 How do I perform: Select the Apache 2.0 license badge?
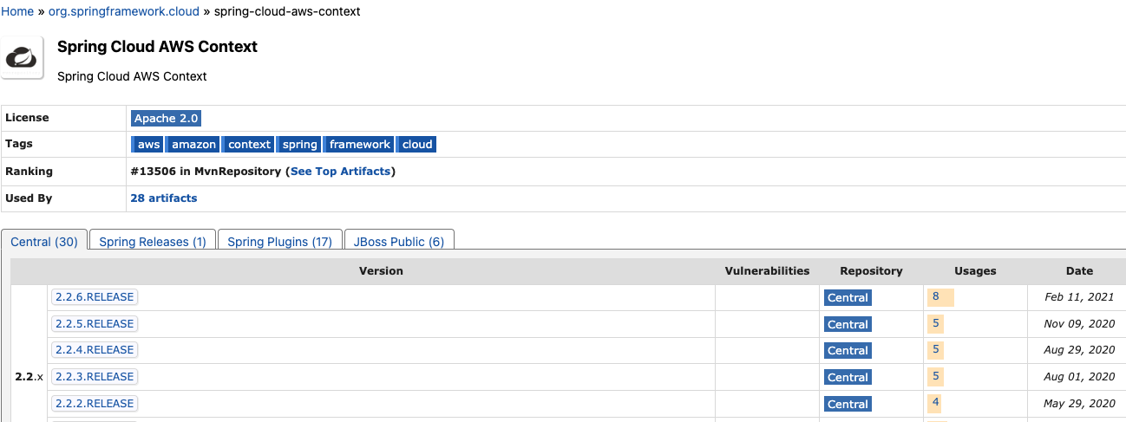click(x=166, y=118)
